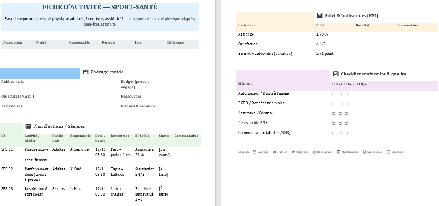Click the Suivi & Indicateurs (KPI) heading icon

[320, 16]
